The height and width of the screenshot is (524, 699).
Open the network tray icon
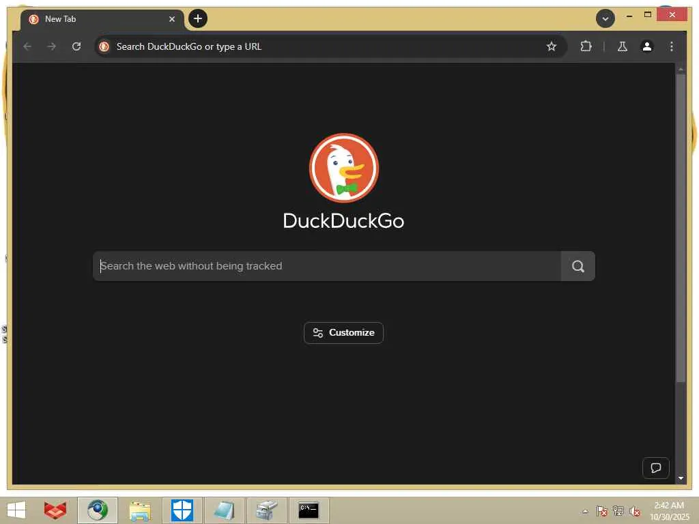coord(618,511)
